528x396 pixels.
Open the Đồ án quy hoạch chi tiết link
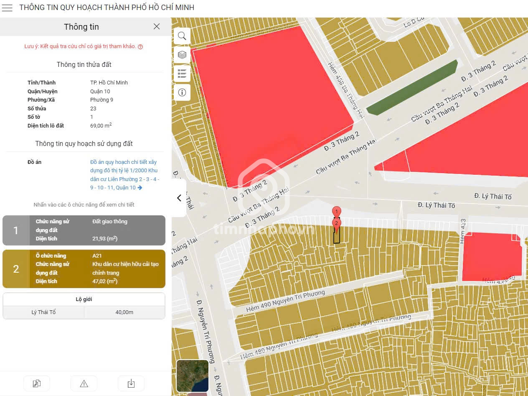pyautogui.click(x=124, y=175)
